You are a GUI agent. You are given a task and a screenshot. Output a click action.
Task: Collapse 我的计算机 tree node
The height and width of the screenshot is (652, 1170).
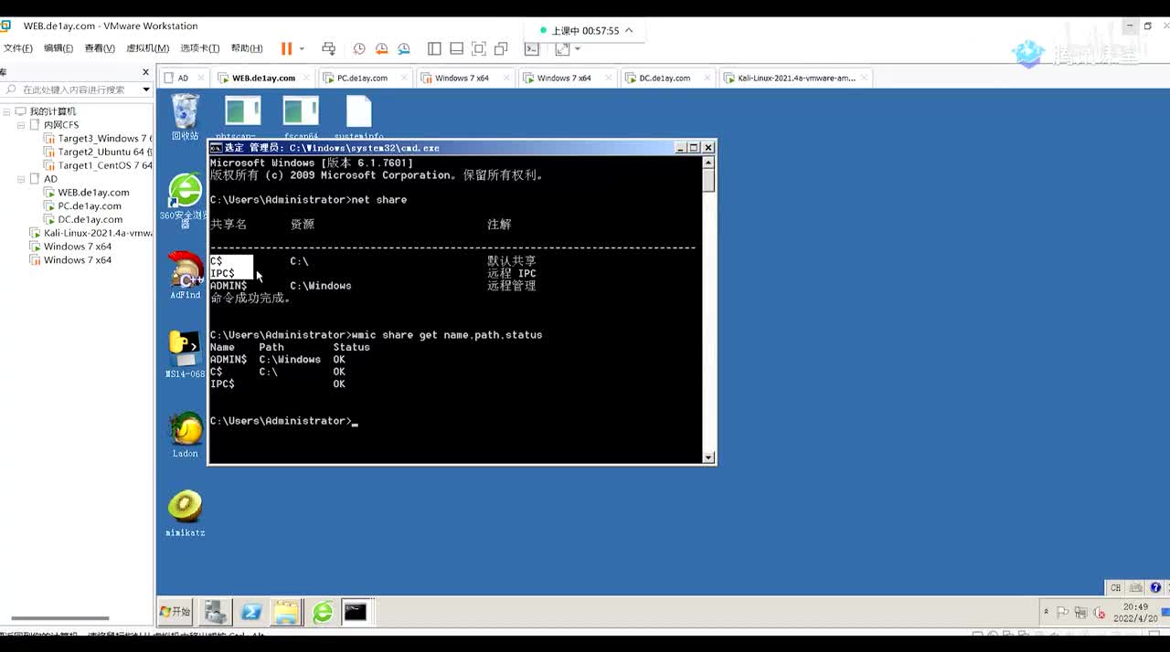[6, 111]
